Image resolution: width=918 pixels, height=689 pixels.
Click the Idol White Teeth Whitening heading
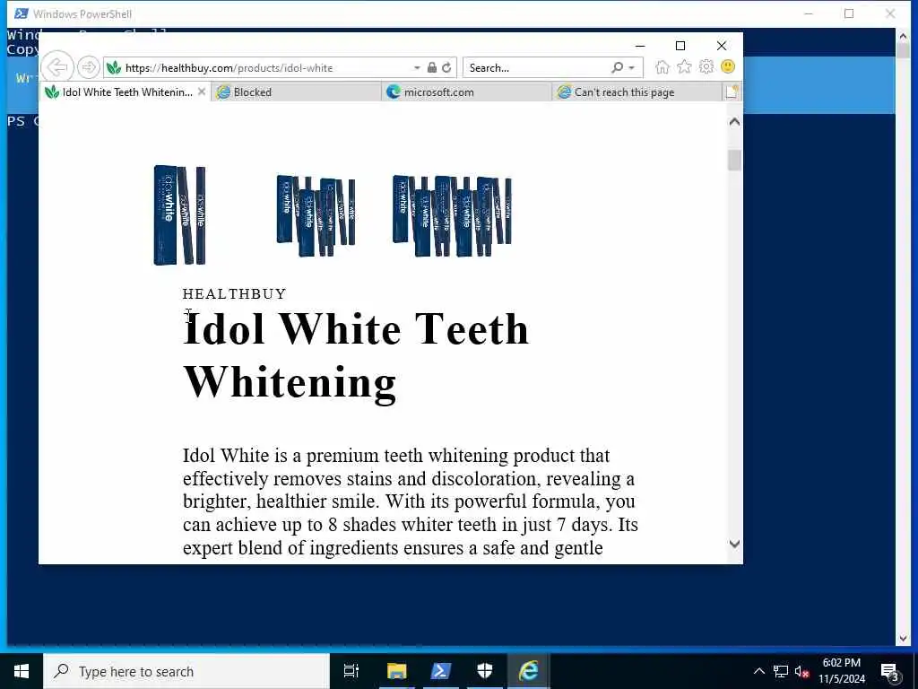coord(355,355)
